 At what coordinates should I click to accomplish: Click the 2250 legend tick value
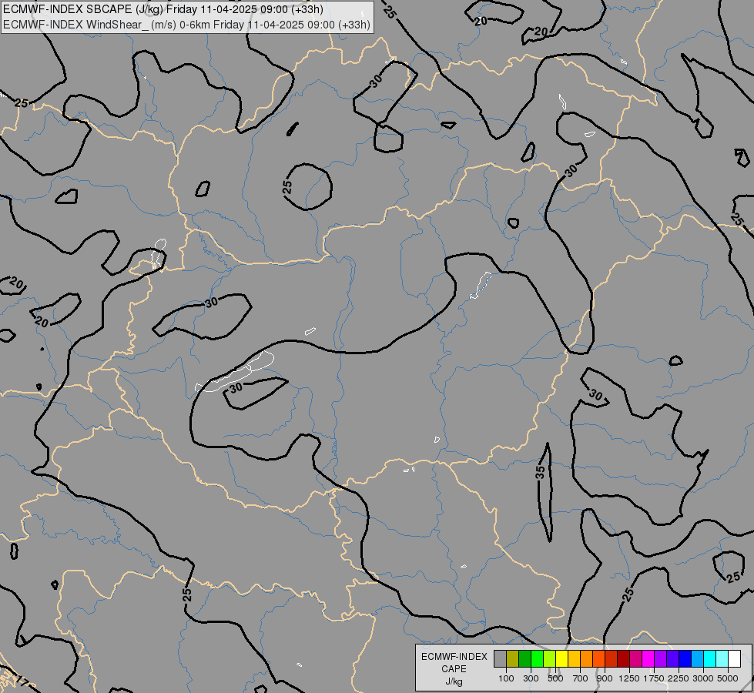click(679, 678)
